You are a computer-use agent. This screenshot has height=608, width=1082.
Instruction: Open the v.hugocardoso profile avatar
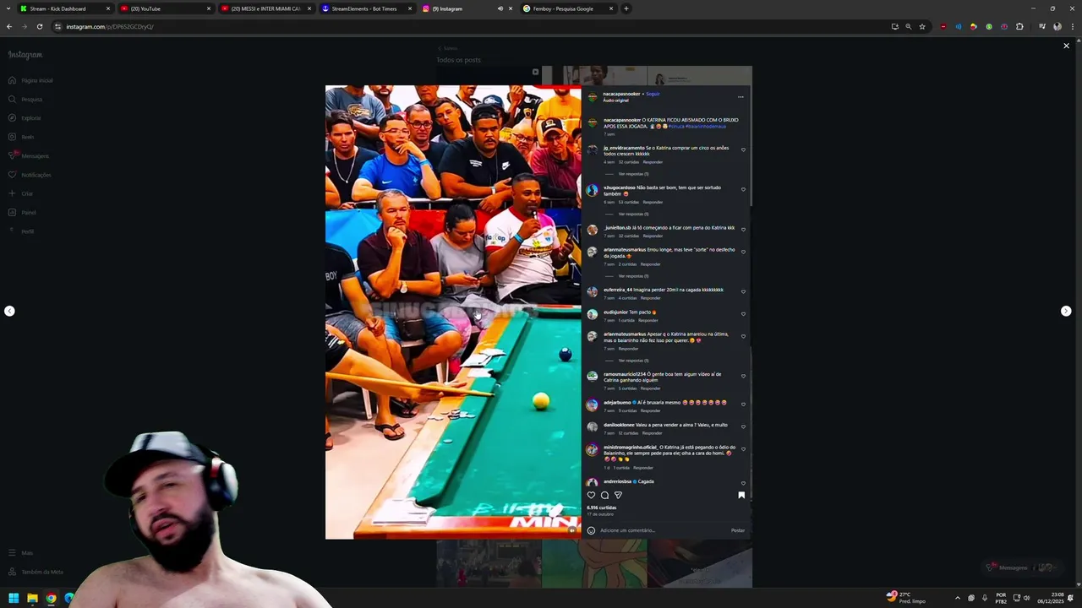[x=592, y=190]
